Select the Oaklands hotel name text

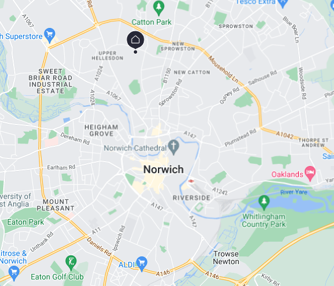[287, 174]
